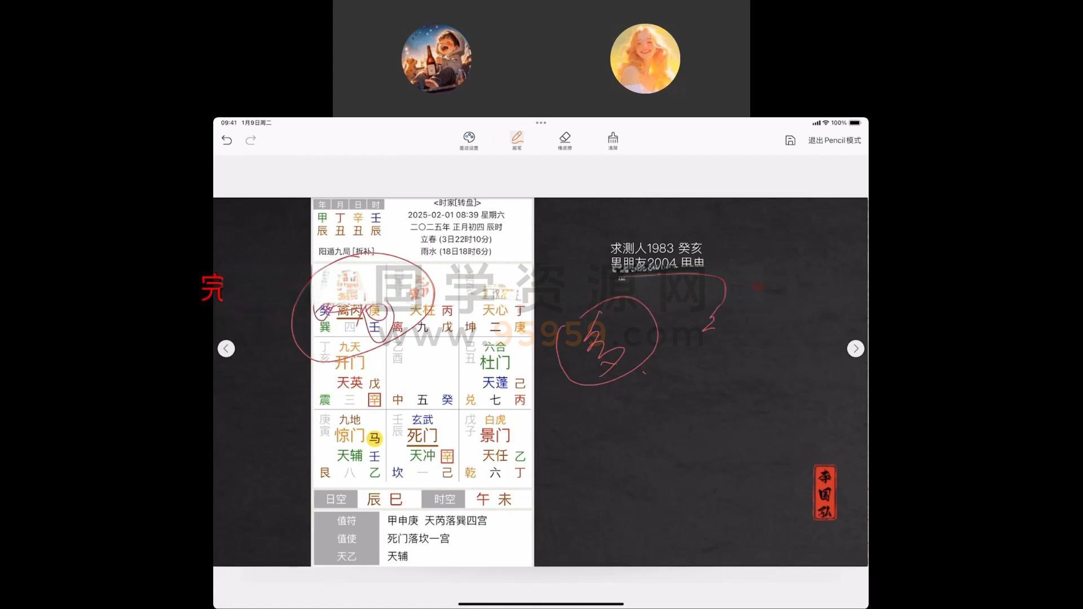1083x609 pixels.
Task: Click the <时家[转盘]> heading
Action: coord(457,202)
